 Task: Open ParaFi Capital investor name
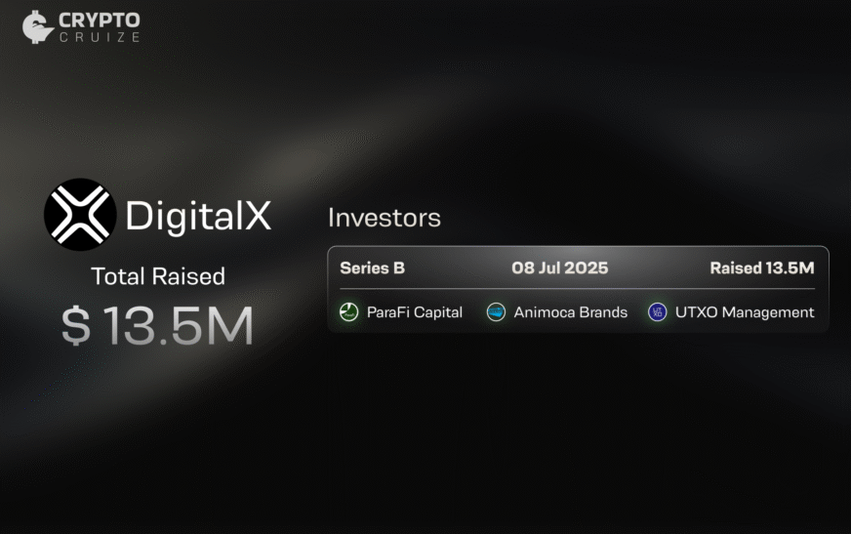(415, 312)
